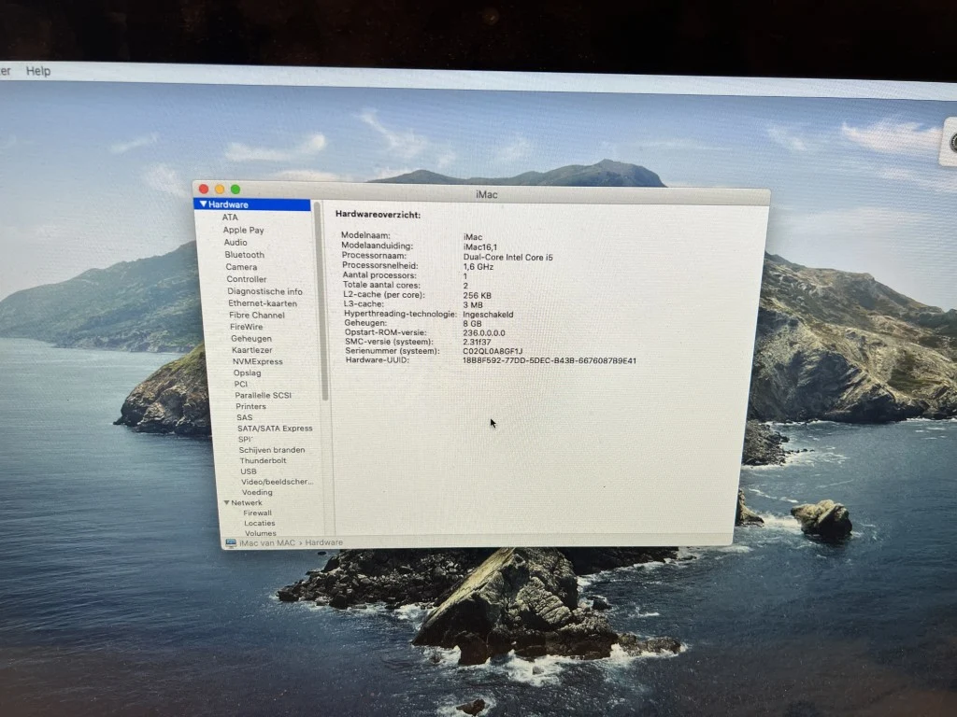Screen dimensions: 957x717
Task: Click the iMac window title
Action: (x=486, y=194)
